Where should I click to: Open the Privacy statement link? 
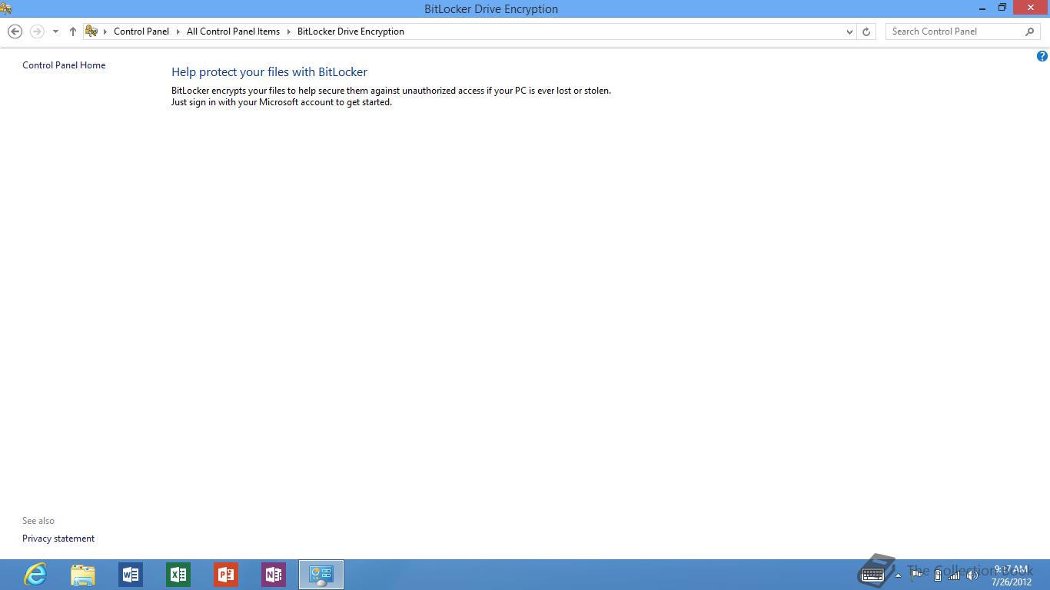(x=58, y=539)
